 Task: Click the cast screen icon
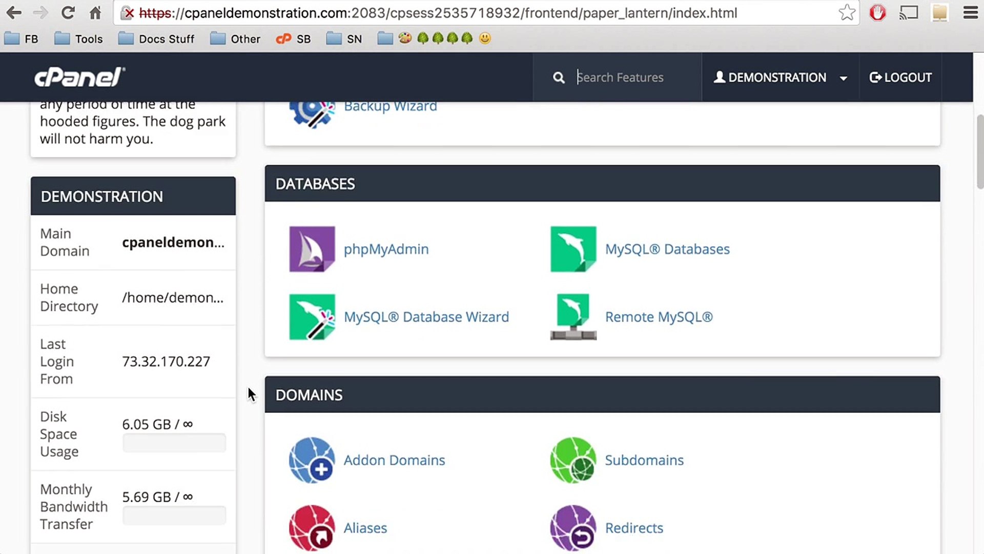[909, 13]
